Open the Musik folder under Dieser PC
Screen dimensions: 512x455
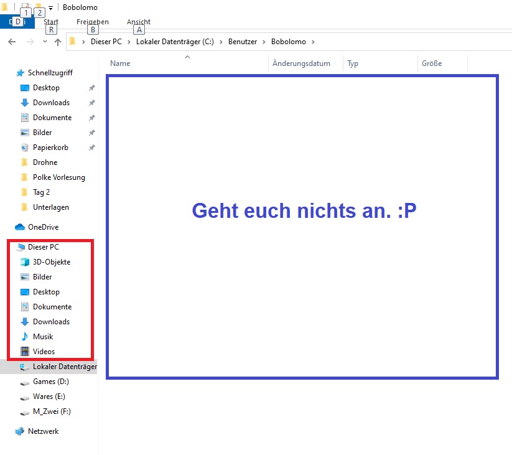tap(44, 337)
